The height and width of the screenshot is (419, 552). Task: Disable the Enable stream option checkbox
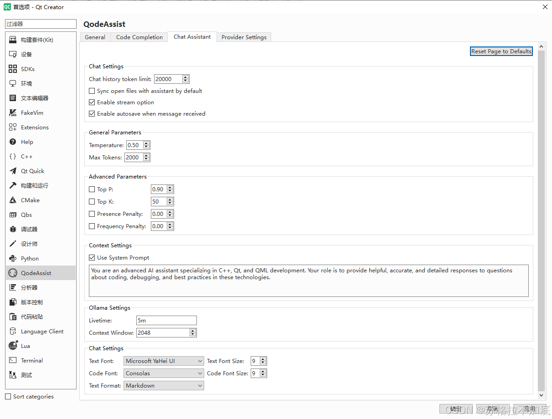(x=92, y=102)
